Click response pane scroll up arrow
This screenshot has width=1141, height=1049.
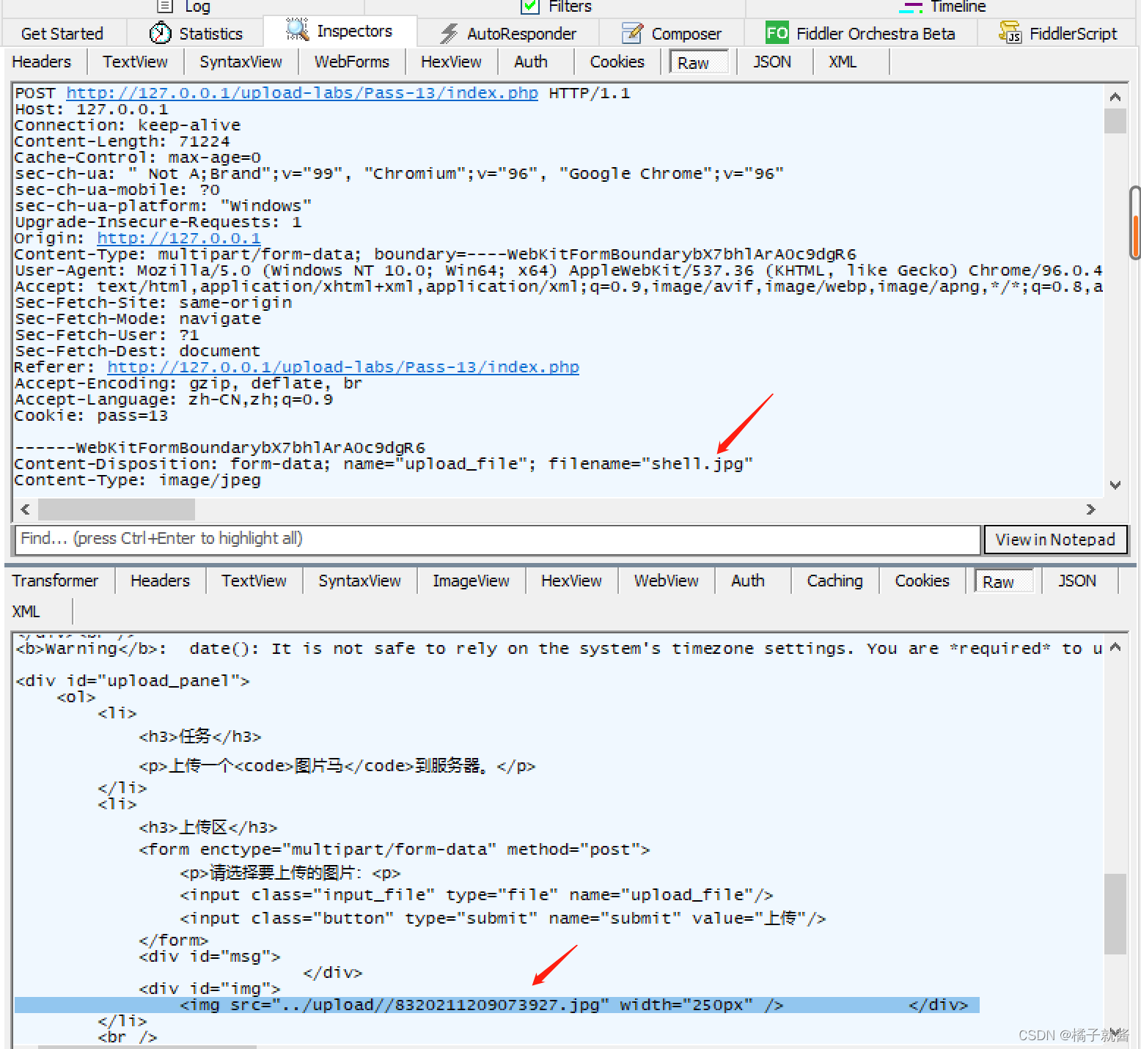tap(1115, 647)
